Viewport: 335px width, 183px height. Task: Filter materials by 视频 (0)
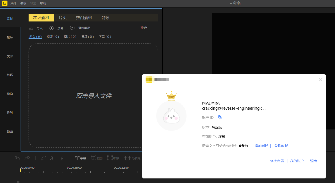pos(53,37)
